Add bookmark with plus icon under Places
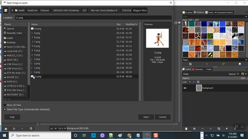Screen dimensions: 248x139 pos(5,99)
